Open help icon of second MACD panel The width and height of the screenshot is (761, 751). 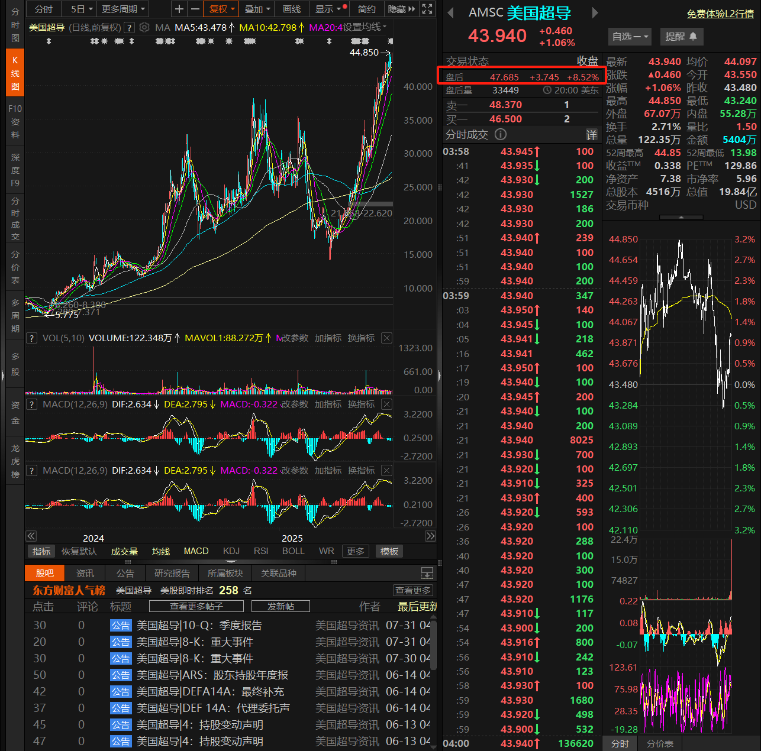(x=32, y=471)
